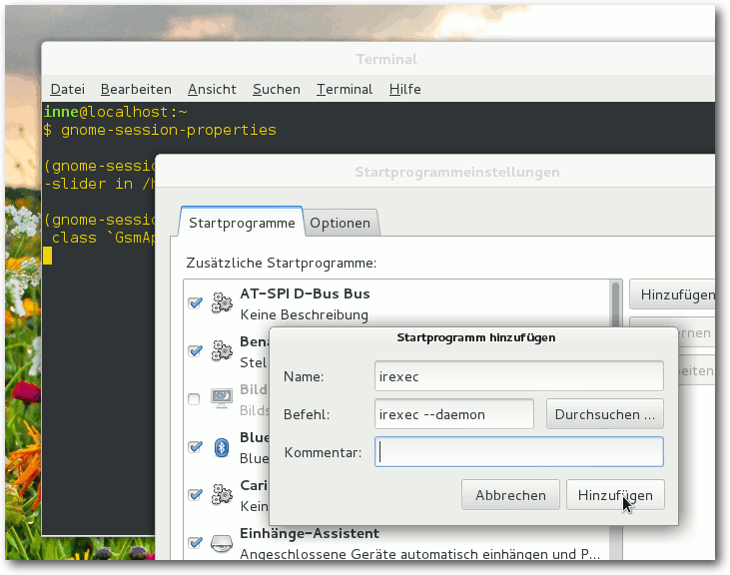Click the Benachrichtigung gear icon in the list
This screenshot has width=730, height=575.
(222, 350)
